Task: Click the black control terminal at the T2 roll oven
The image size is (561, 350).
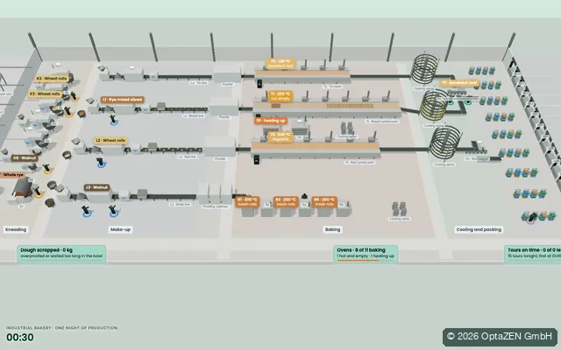Action: point(256,159)
